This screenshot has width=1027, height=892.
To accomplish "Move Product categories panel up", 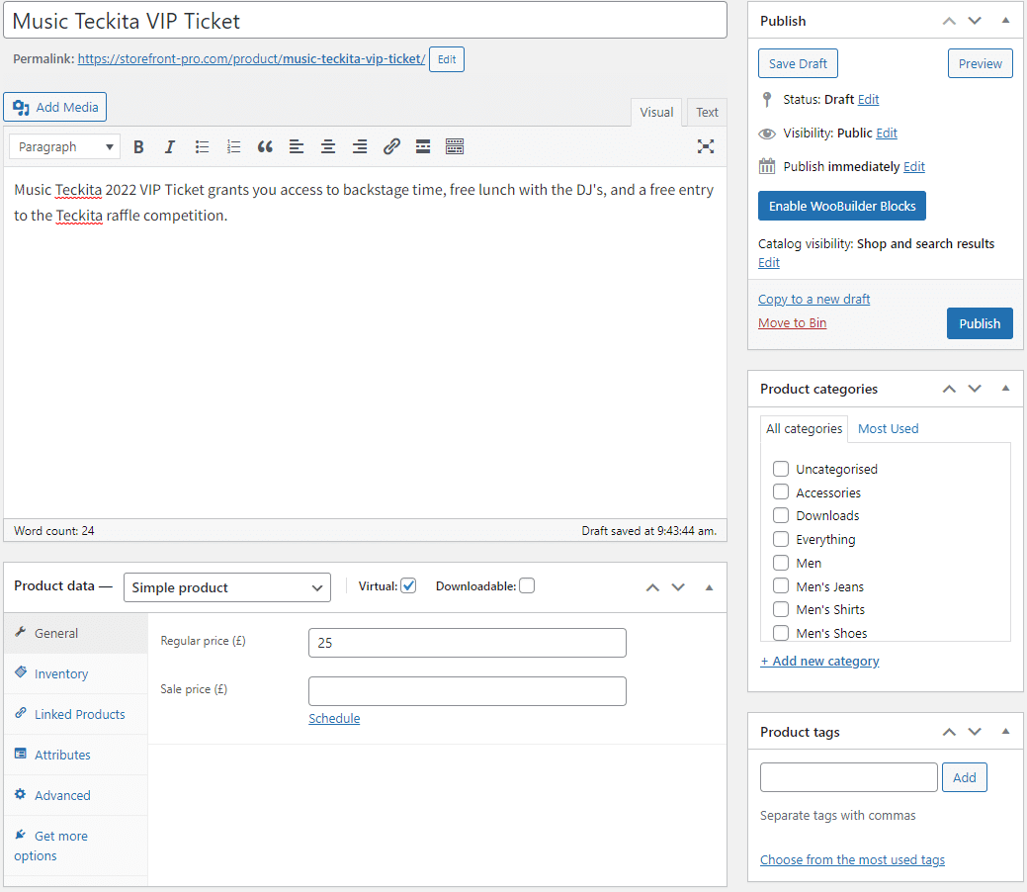I will (949, 389).
